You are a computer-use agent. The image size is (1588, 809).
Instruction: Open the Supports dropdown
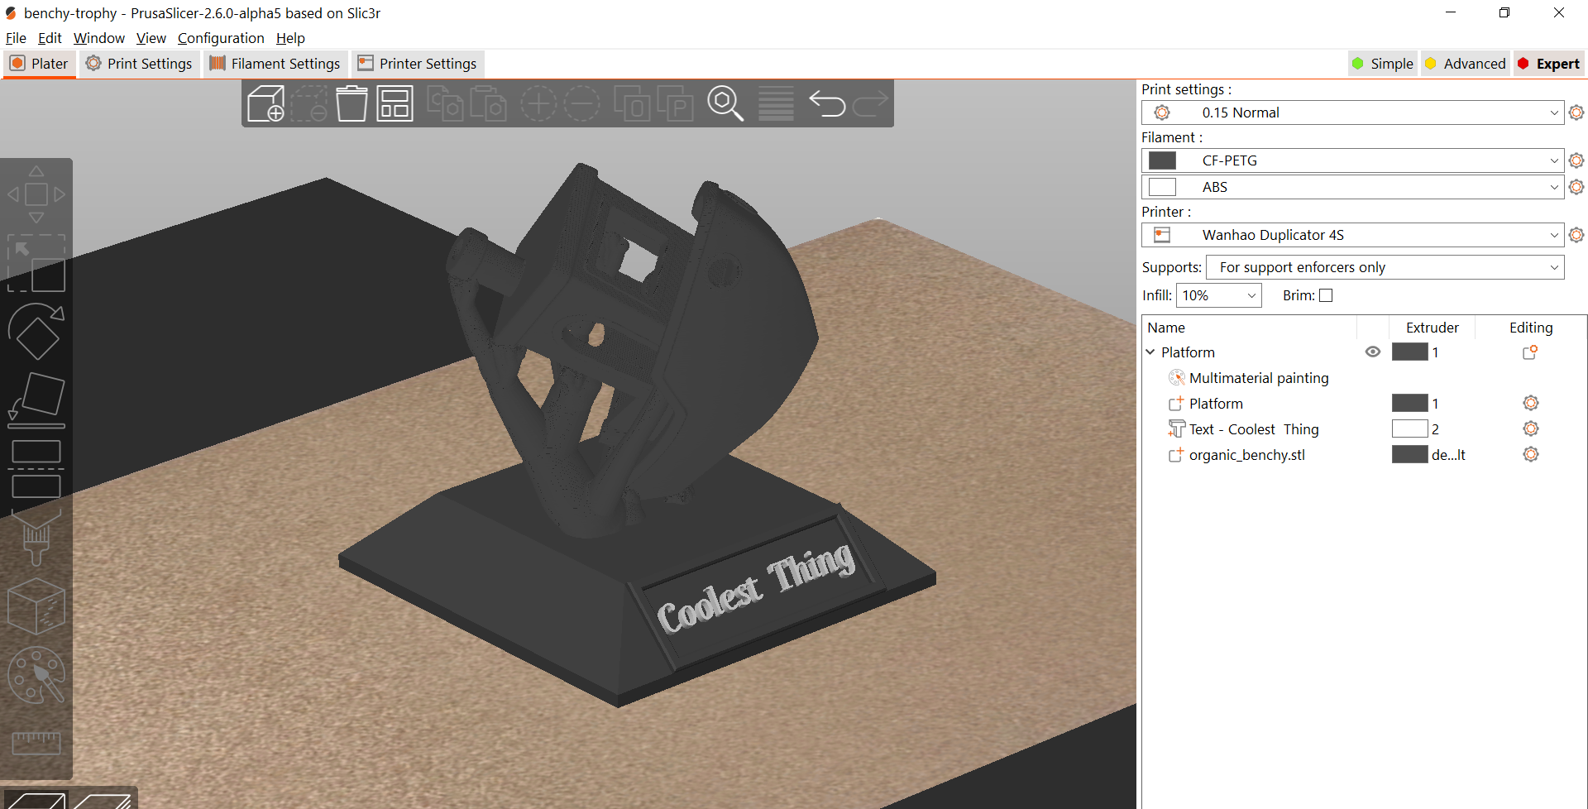(1385, 267)
